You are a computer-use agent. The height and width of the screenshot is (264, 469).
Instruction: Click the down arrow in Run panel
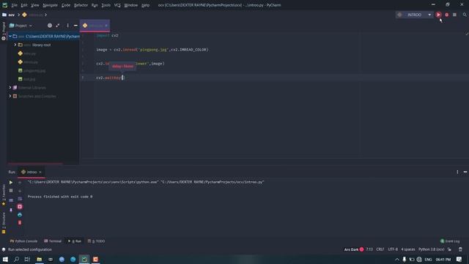point(20,191)
